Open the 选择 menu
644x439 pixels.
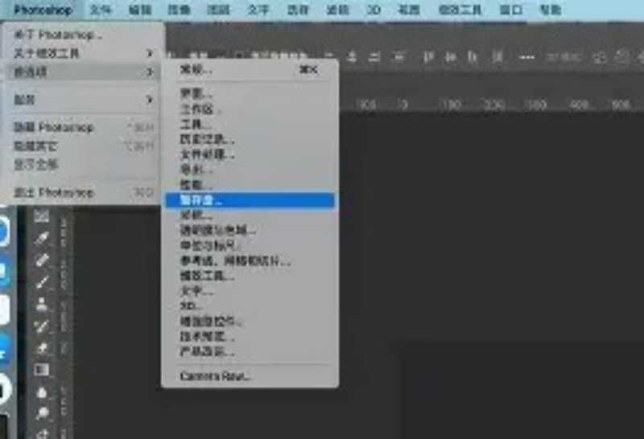297,10
